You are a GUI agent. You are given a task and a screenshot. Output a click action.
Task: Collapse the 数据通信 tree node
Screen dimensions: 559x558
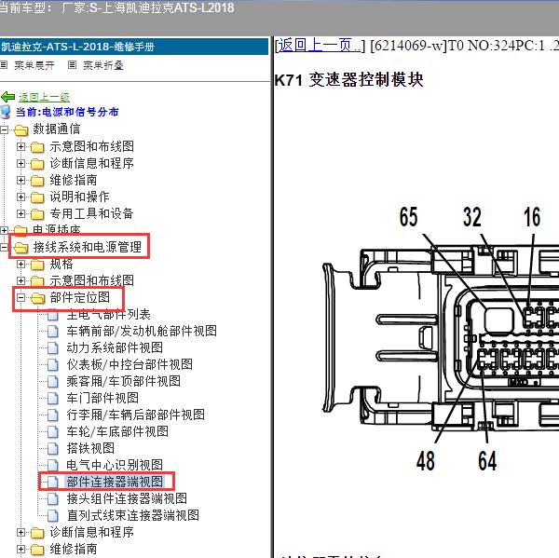click(4, 129)
